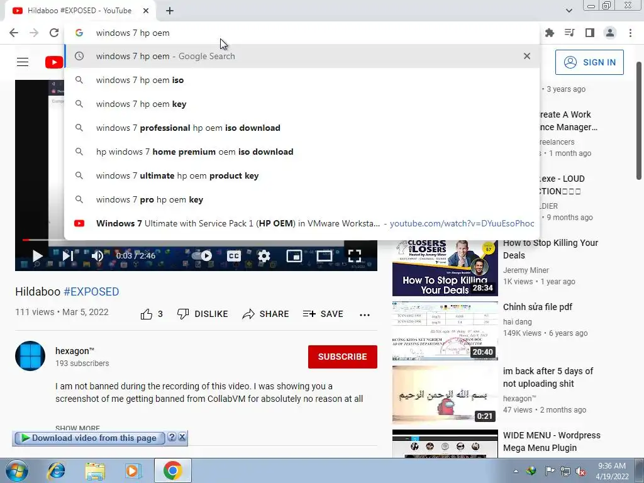Click the page vertical scrollbar
Screen dimensions: 644x483
tap(639, 120)
